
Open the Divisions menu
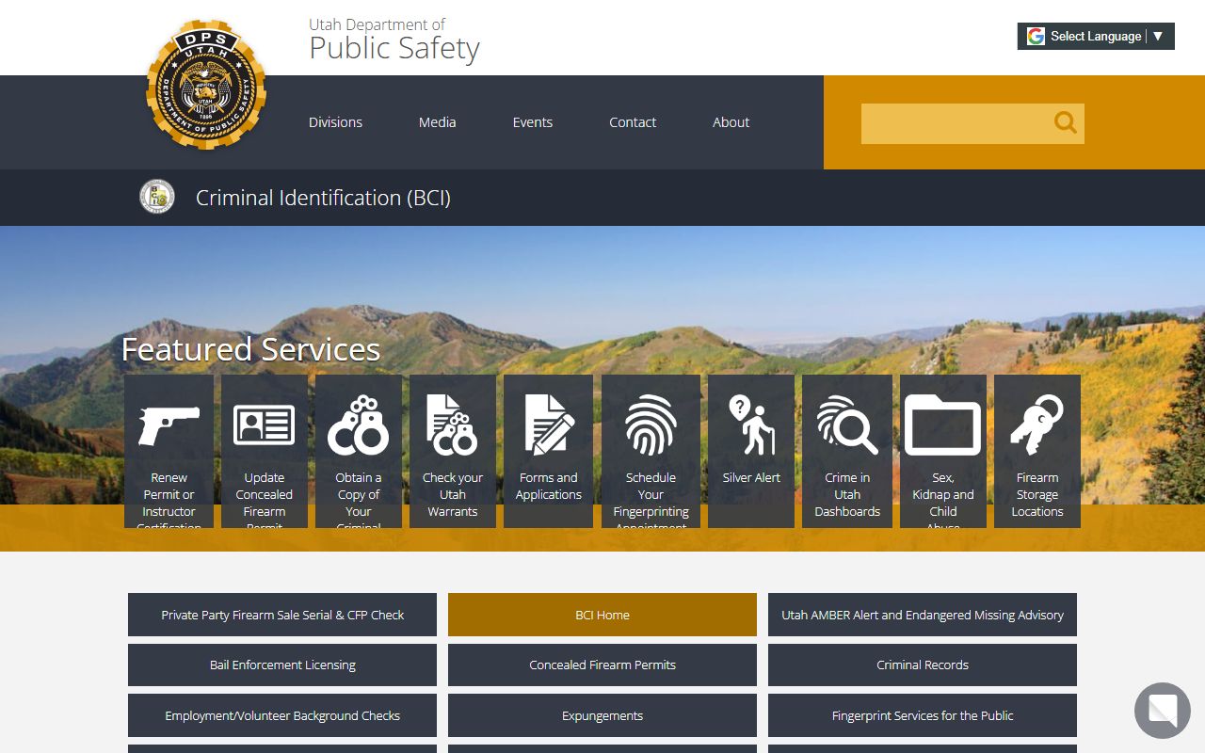click(335, 122)
